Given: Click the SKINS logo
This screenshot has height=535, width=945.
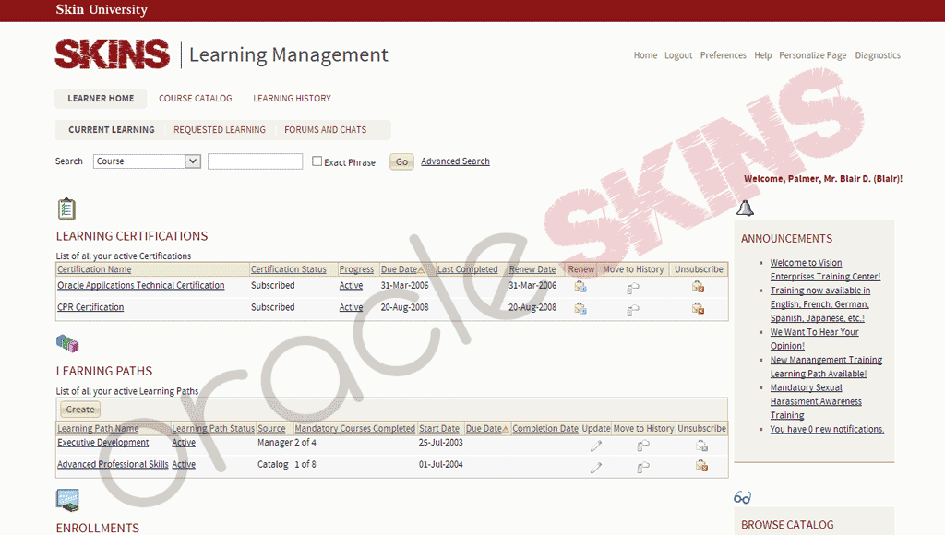Looking at the screenshot, I should [112, 54].
